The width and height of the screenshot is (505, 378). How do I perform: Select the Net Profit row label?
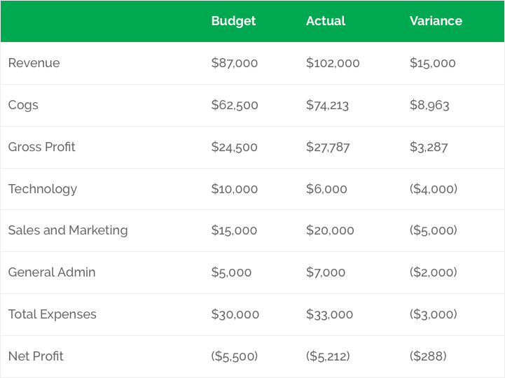pyautogui.click(x=36, y=356)
